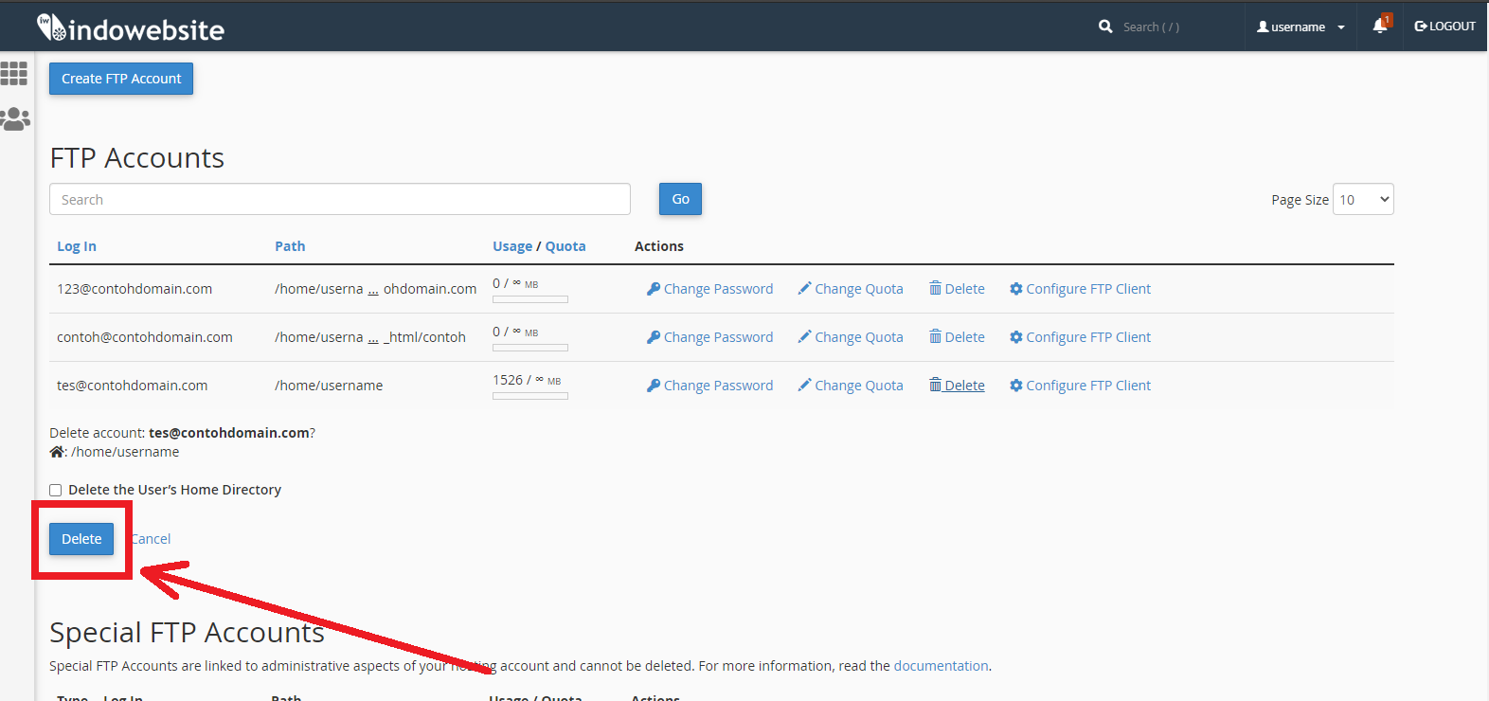Expand the username account menu
This screenshot has height=701, width=1489.
1300,27
